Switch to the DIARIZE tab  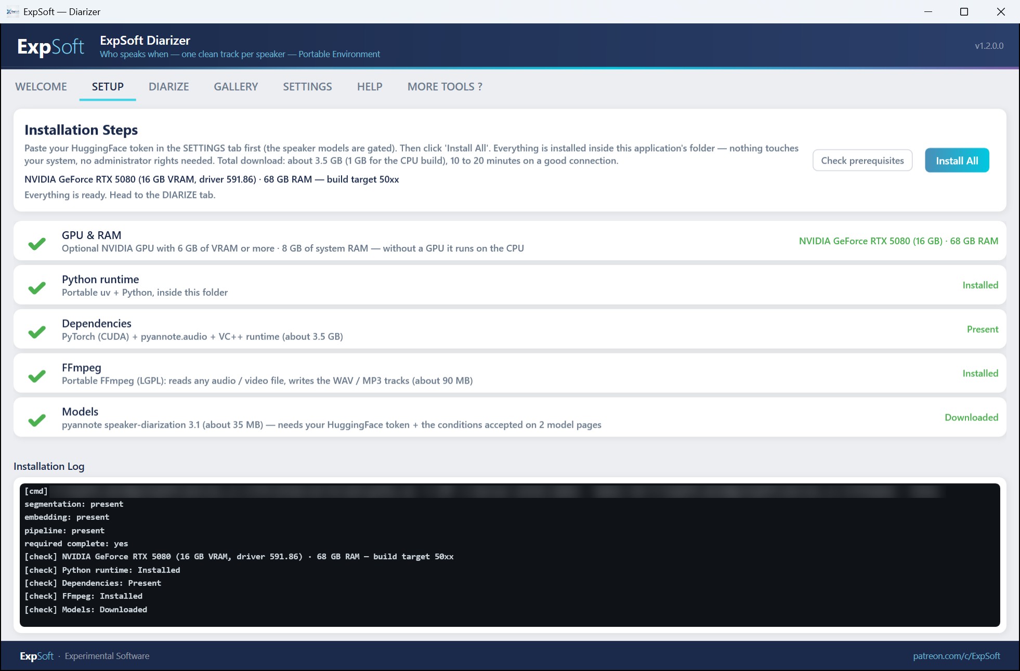click(169, 87)
